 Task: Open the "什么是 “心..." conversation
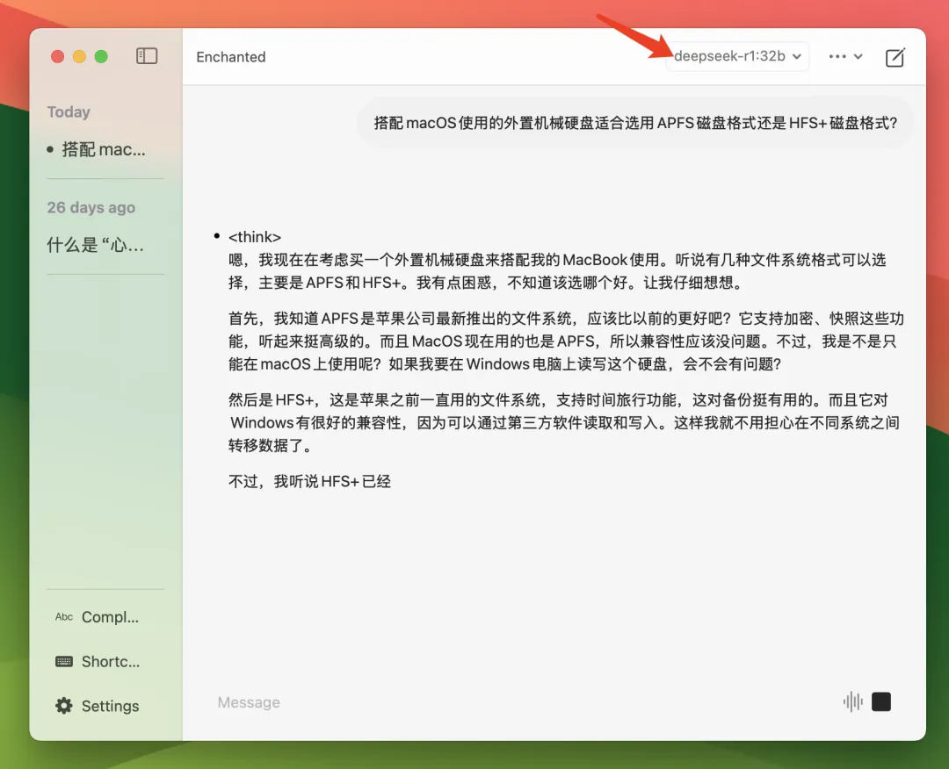(95, 245)
